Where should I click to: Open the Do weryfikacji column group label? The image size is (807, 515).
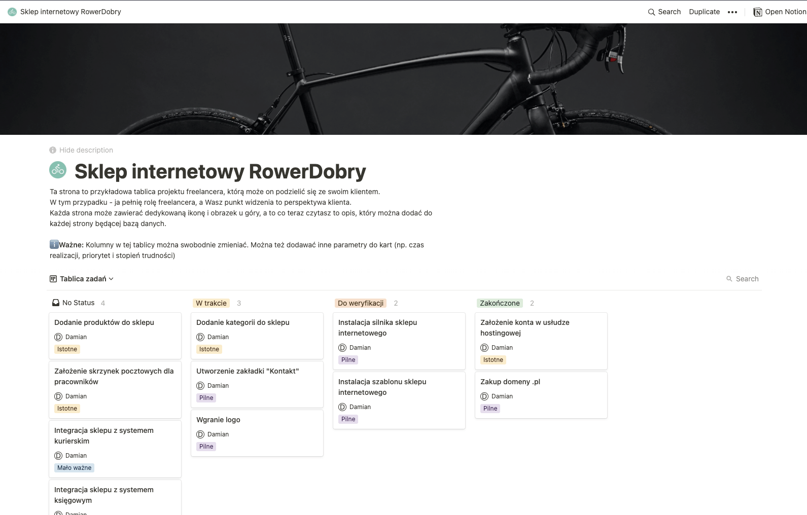pyautogui.click(x=361, y=303)
